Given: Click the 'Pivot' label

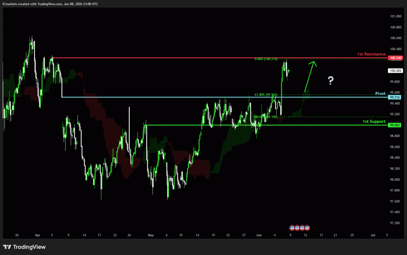Looking at the screenshot, I should click(380, 93).
